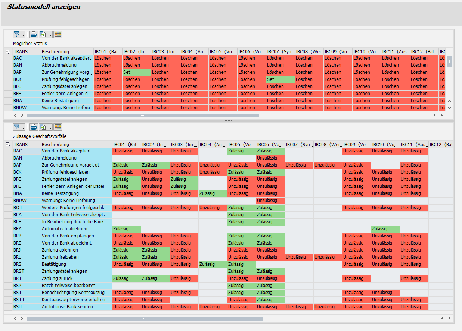
Task: Click the filter icon in Möglicher Status toolbar
Action: point(16,34)
